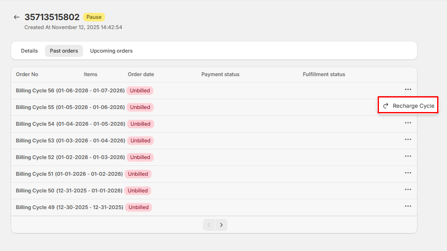447x251 pixels.
Task: Select the Billing Cycle 55 row label
Action: pyautogui.click(x=70, y=107)
